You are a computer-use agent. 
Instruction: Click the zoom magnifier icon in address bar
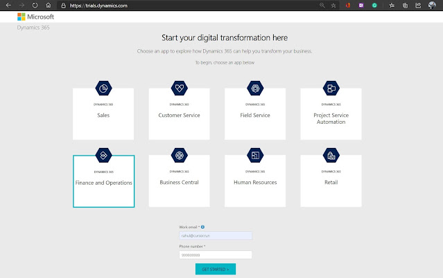pyautogui.click(x=322, y=6)
